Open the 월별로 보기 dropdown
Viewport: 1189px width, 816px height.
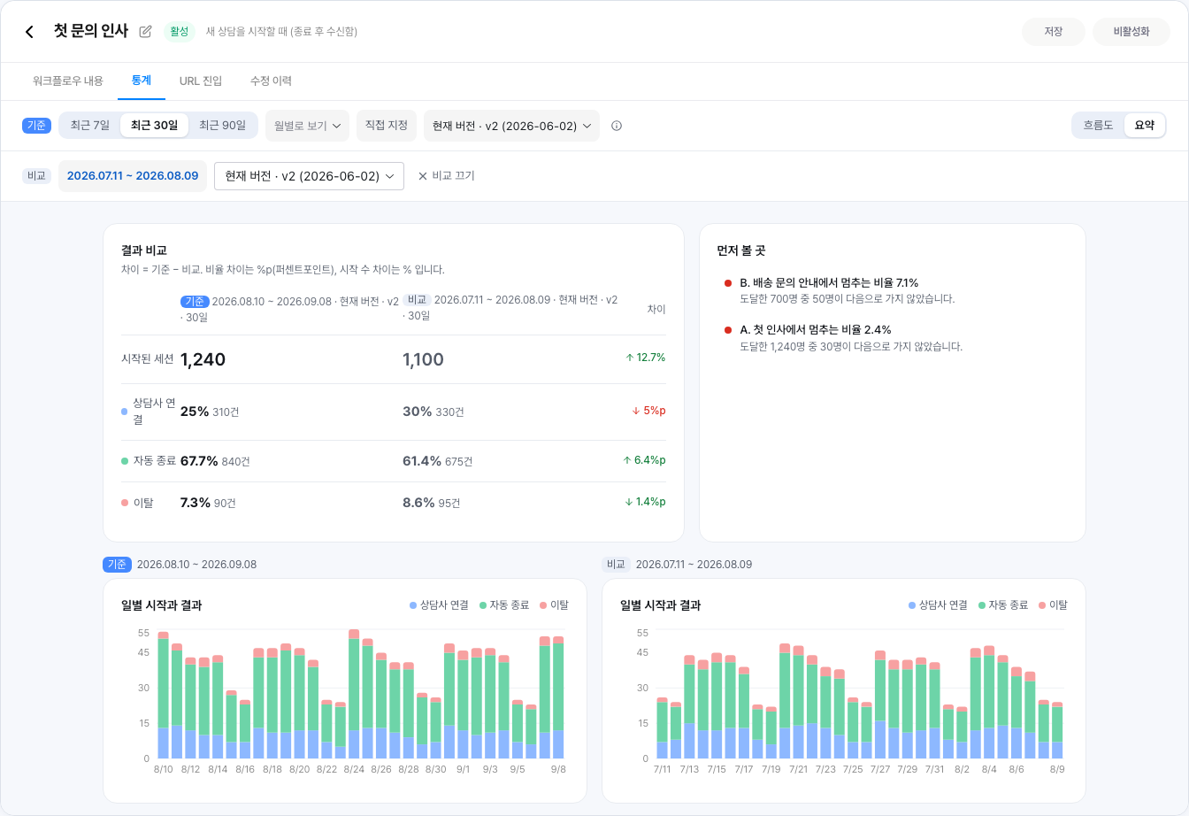[307, 126]
